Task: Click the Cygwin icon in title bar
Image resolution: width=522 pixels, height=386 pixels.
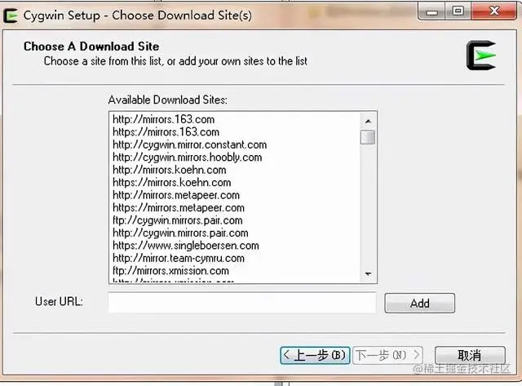Action: click(x=11, y=16)
